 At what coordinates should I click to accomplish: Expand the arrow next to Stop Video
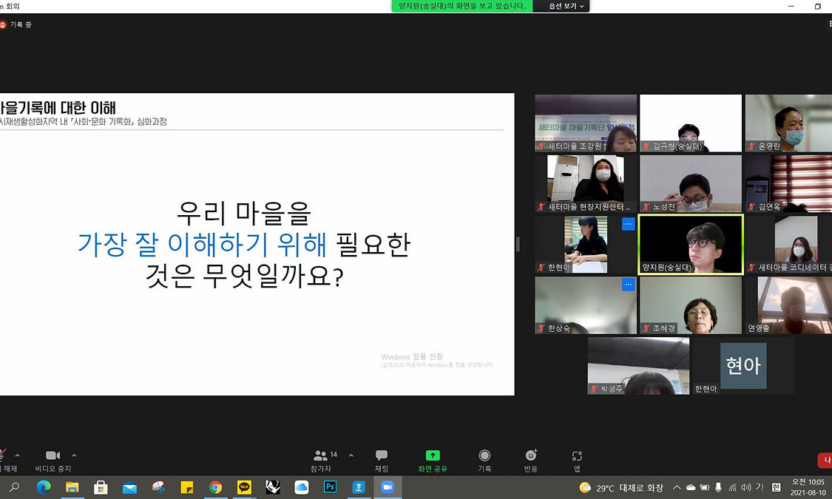pyautogui.click(x=74, y=455)
